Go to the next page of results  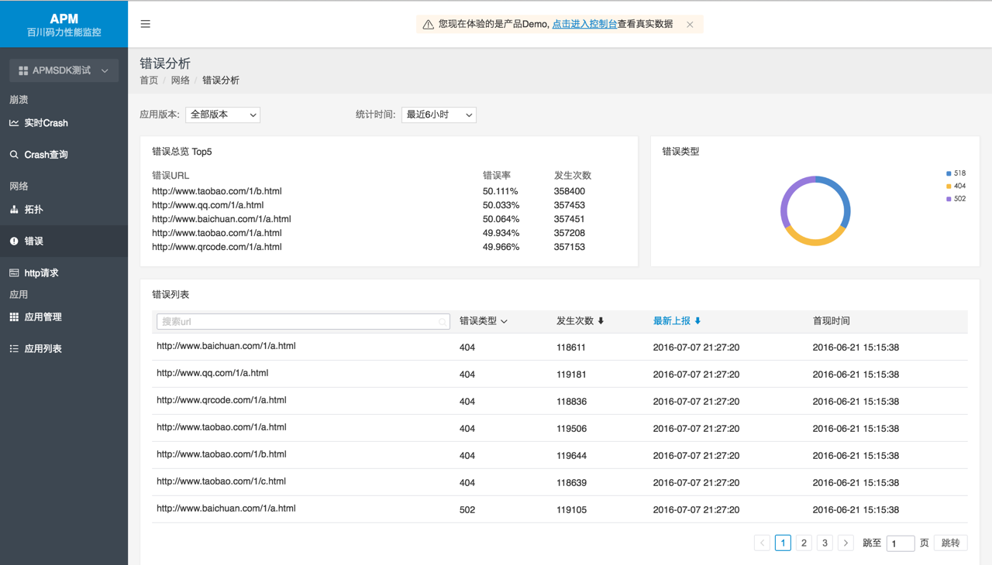[x=846, y=543]
